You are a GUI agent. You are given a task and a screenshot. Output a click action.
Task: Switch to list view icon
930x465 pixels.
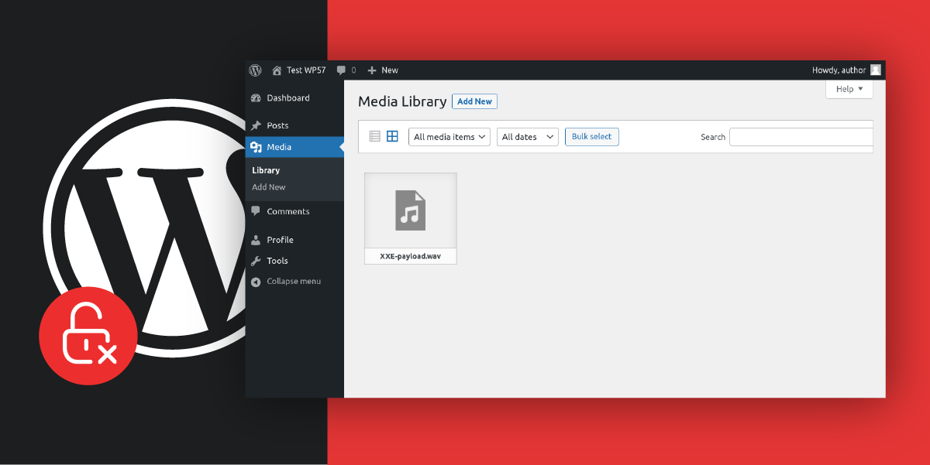pyautogui.click(x=375, y=136)
